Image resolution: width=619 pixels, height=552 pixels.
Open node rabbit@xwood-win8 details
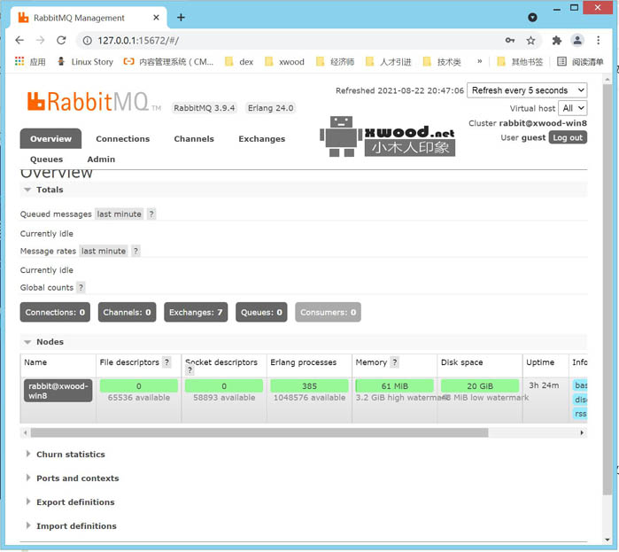58,391
